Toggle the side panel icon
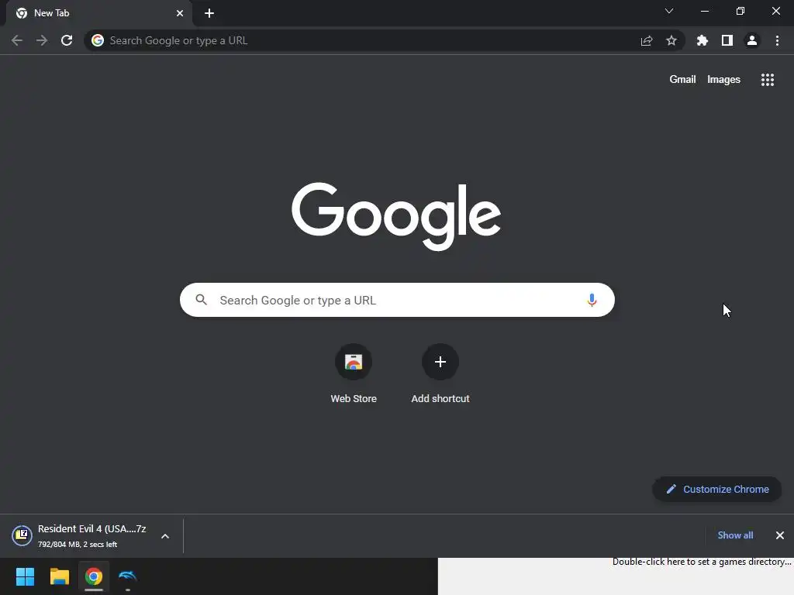Viewport: 794px width, 595px height. click(x=727, y=40)
